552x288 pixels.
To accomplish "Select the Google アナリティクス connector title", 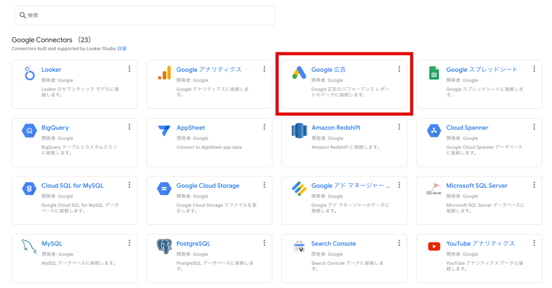I will pos(209,70).
